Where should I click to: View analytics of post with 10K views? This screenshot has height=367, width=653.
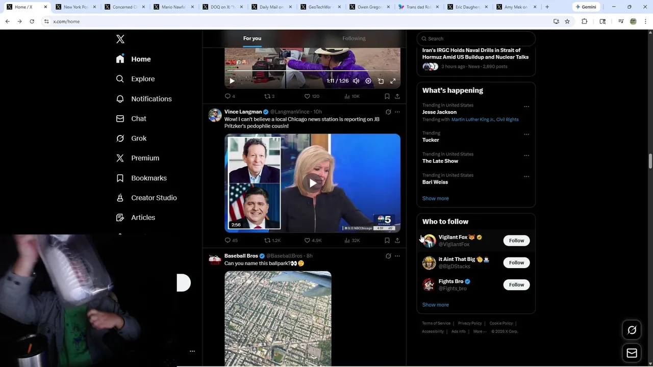(x=351, y=96)
